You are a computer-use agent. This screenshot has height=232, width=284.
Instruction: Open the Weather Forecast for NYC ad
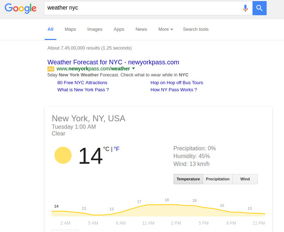[x=113, y=62]
